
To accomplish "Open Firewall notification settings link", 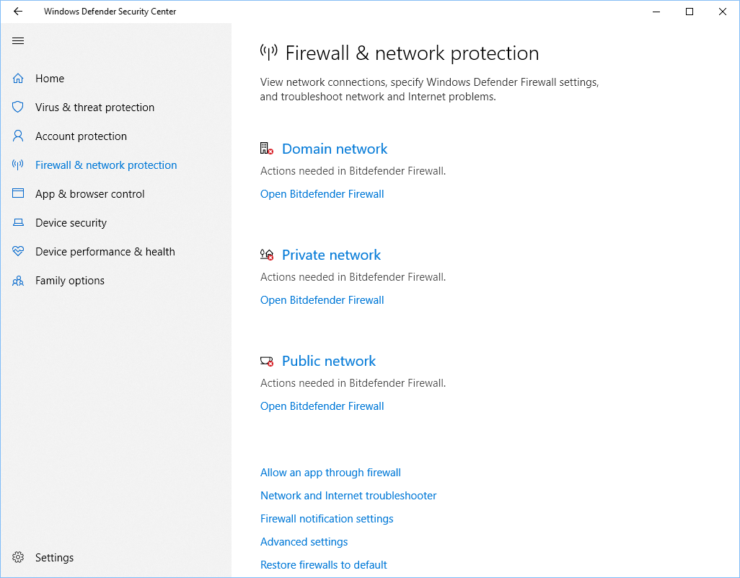I will click(x=327, y=519).
